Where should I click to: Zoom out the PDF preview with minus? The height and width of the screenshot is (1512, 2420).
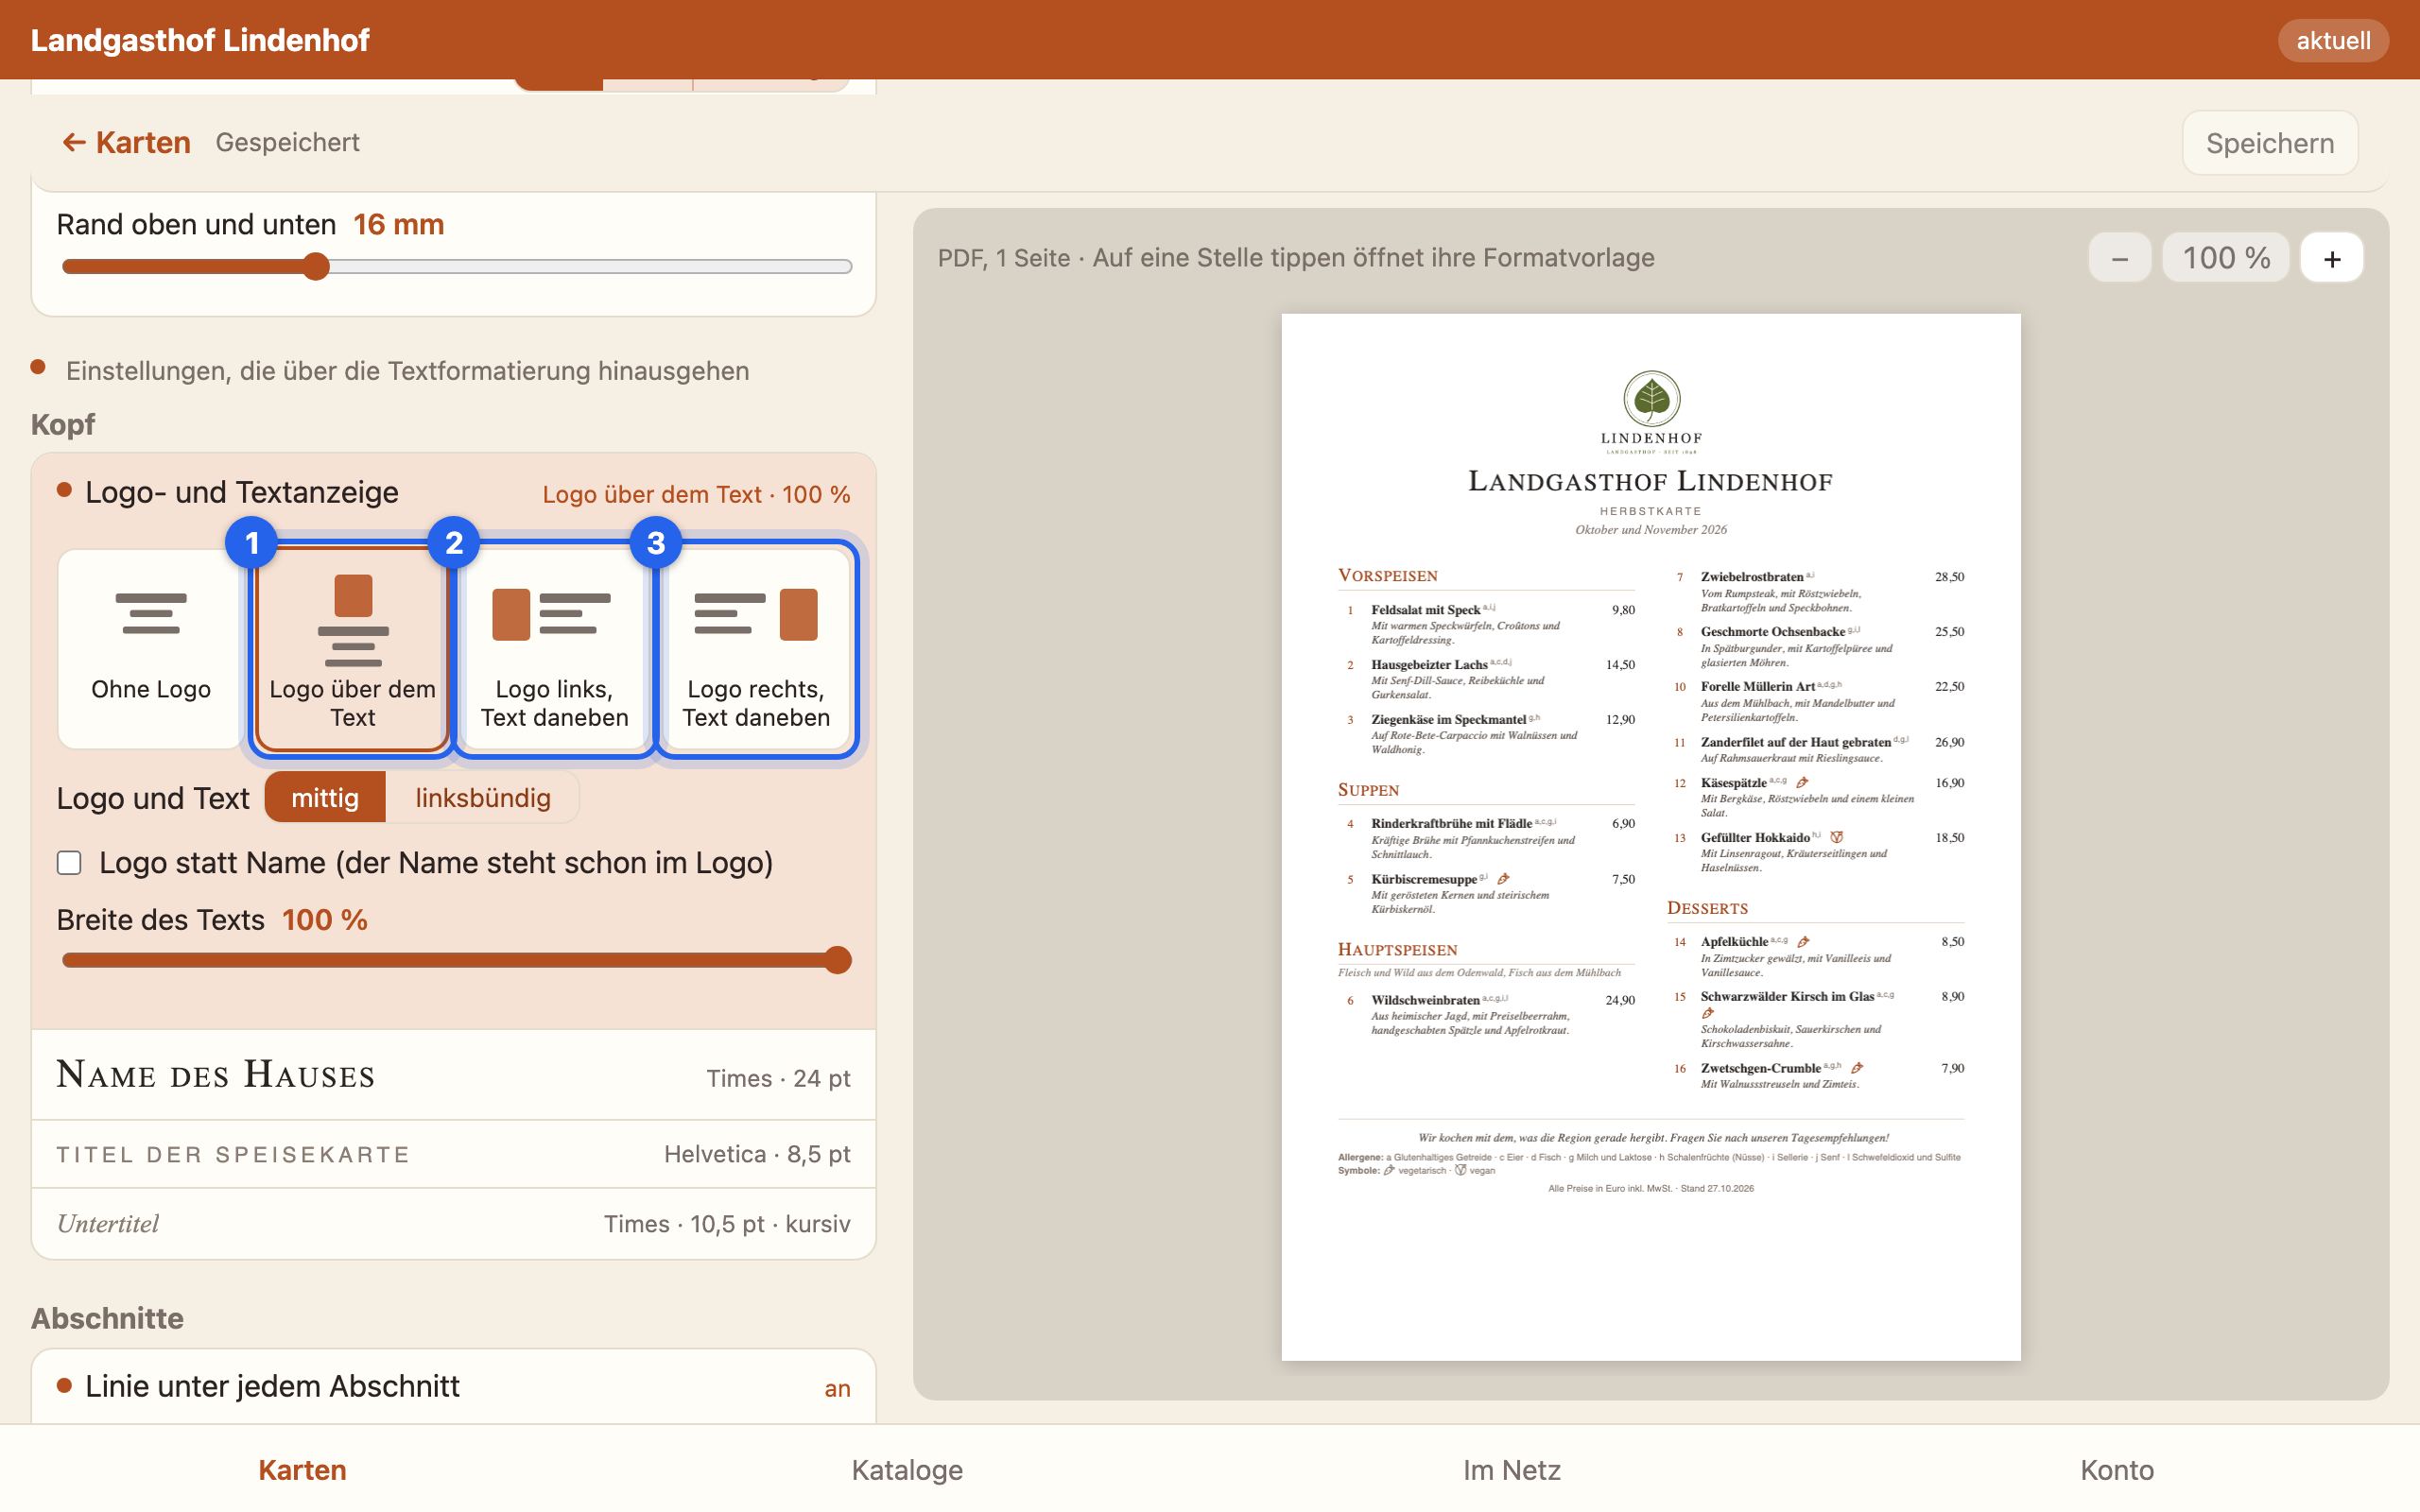click(2119, 258)
